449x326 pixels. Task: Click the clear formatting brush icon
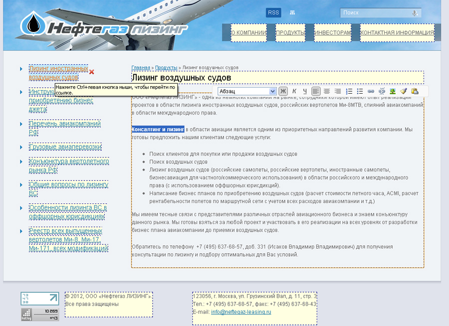coord(404,91)
